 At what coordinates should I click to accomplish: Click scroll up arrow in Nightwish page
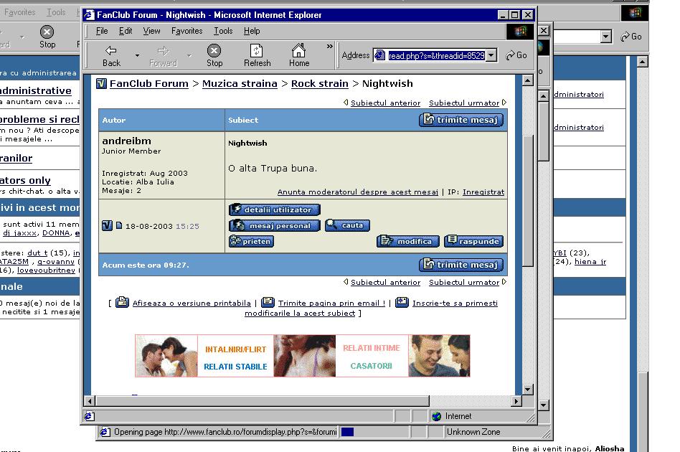coord(527,80)
